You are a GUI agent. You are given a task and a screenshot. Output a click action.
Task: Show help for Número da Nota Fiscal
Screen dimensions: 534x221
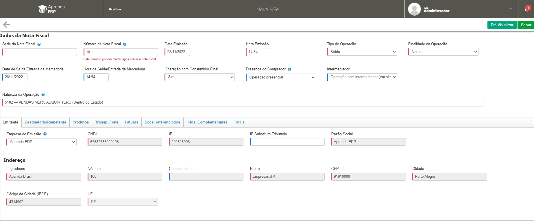click(125, 44)
